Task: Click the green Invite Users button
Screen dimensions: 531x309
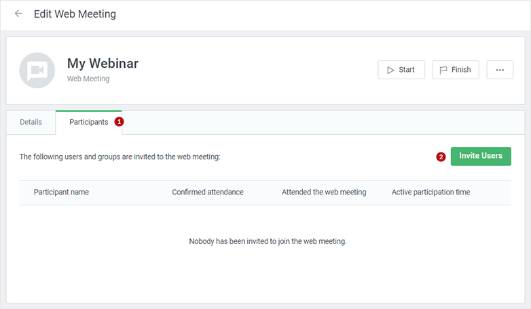Action: click(x=481, y=156)
